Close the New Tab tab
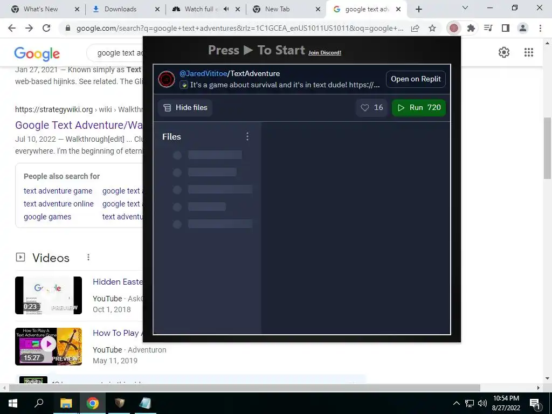Viewport: 552px width, 414px height. coord(318,9)
